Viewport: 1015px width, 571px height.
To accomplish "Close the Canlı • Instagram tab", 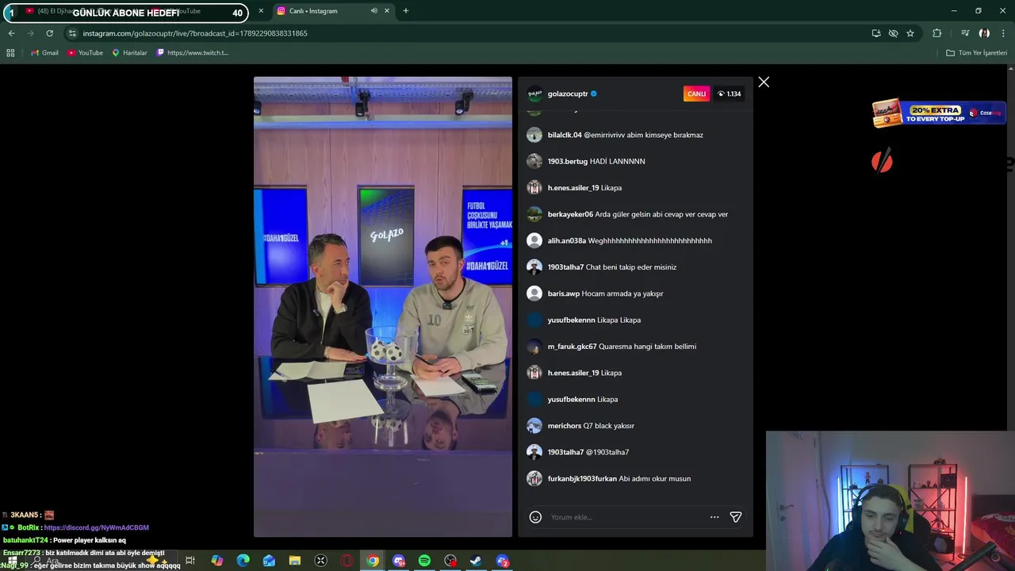I will (x=387, y=11).
